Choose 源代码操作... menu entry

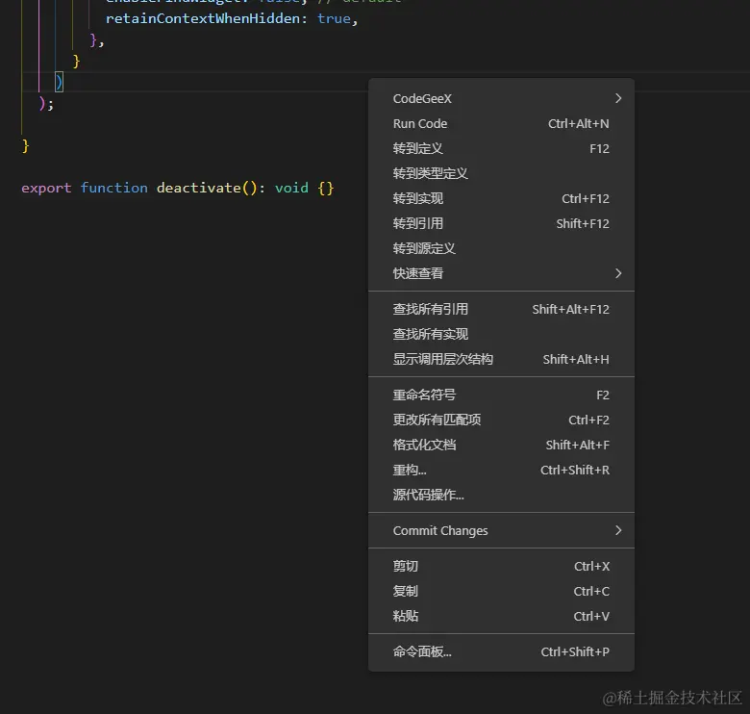coord(501,495)
